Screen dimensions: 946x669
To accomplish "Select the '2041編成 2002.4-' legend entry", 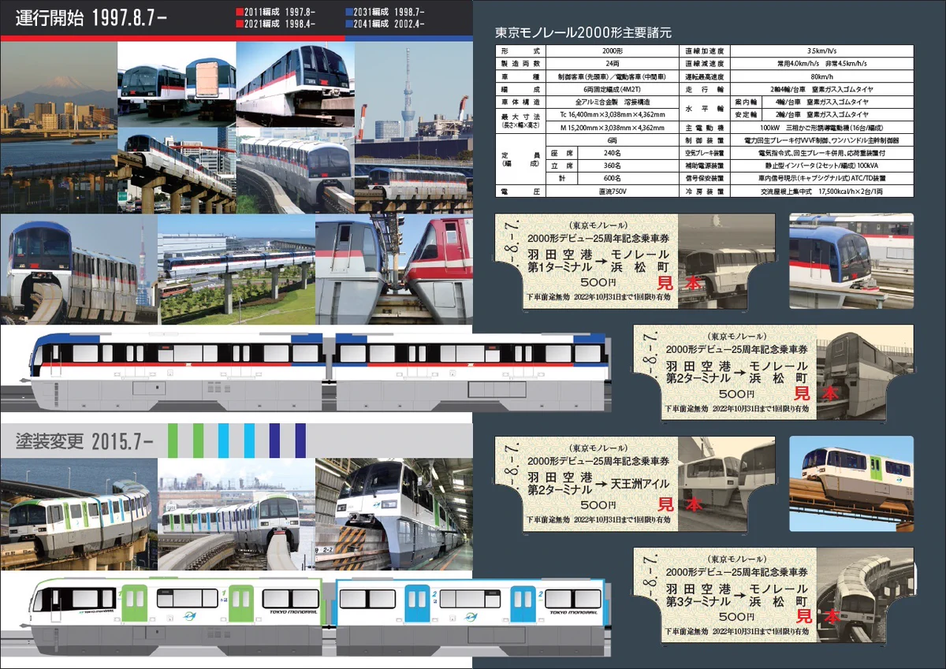I will (x=386, y=24).
